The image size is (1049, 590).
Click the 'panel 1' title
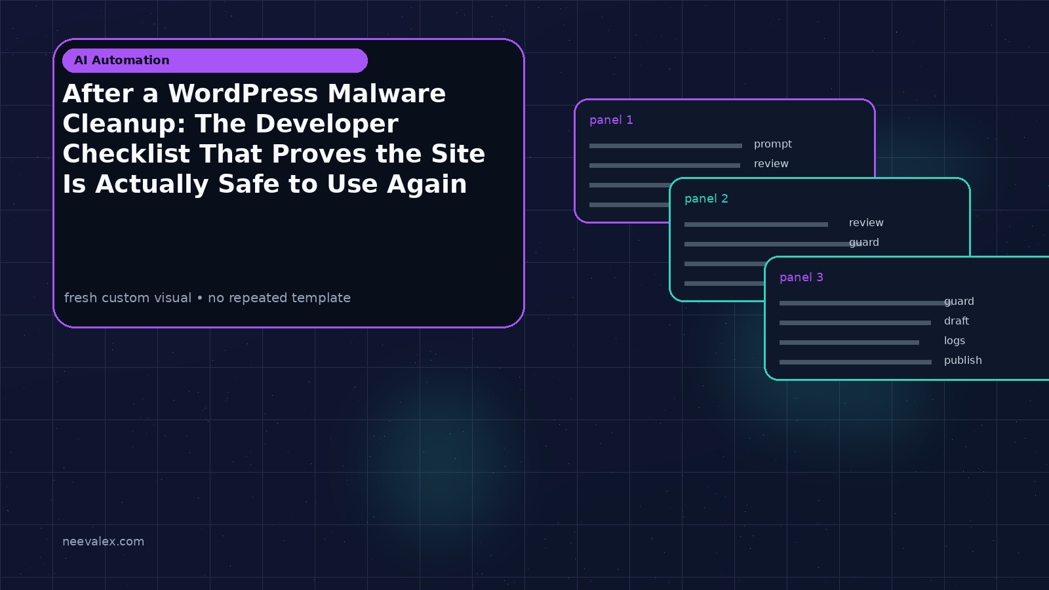pyautogui.click(x=611, y=120)
